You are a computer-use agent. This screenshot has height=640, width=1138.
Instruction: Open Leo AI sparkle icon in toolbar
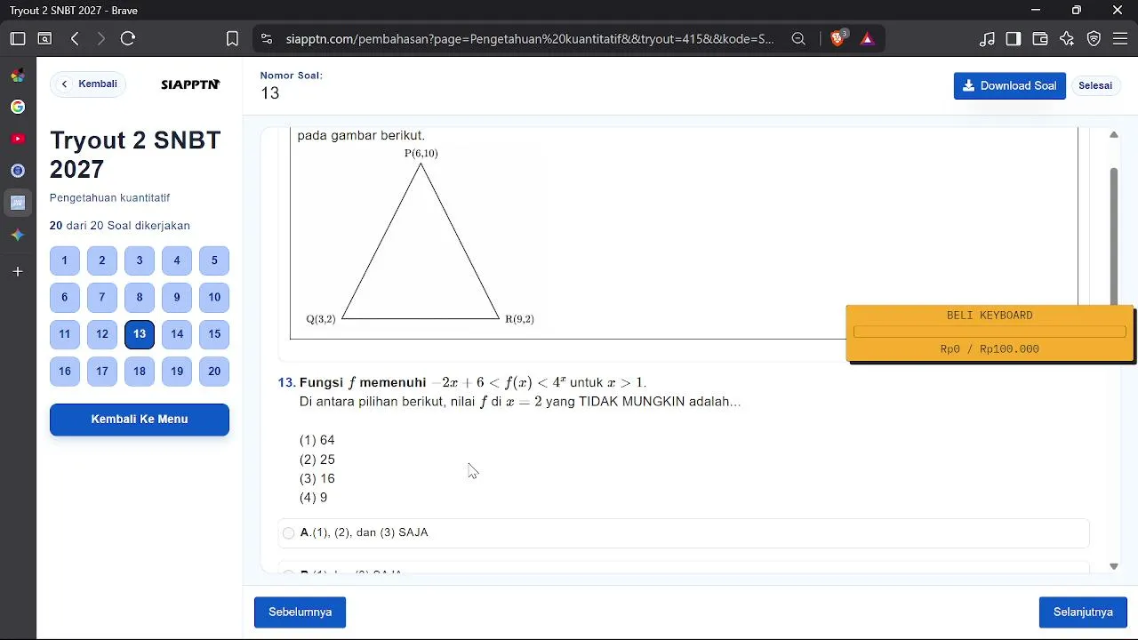pos(1068,39)
